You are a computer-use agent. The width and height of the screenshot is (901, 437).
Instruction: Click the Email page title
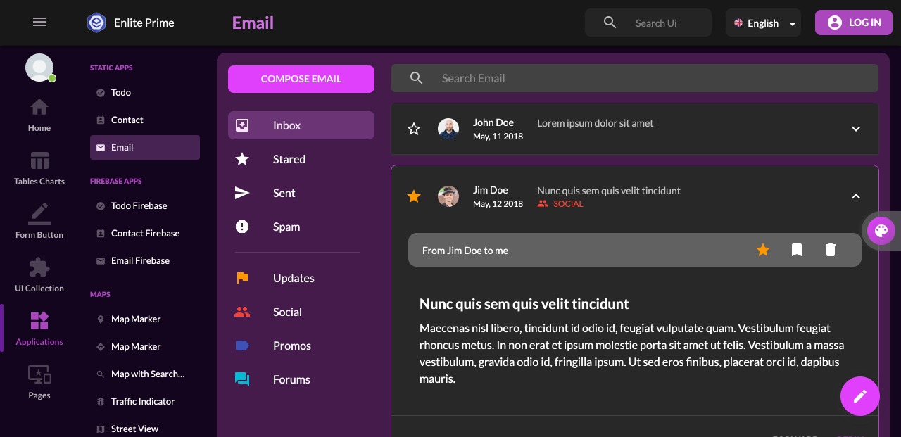click(253, 23)
